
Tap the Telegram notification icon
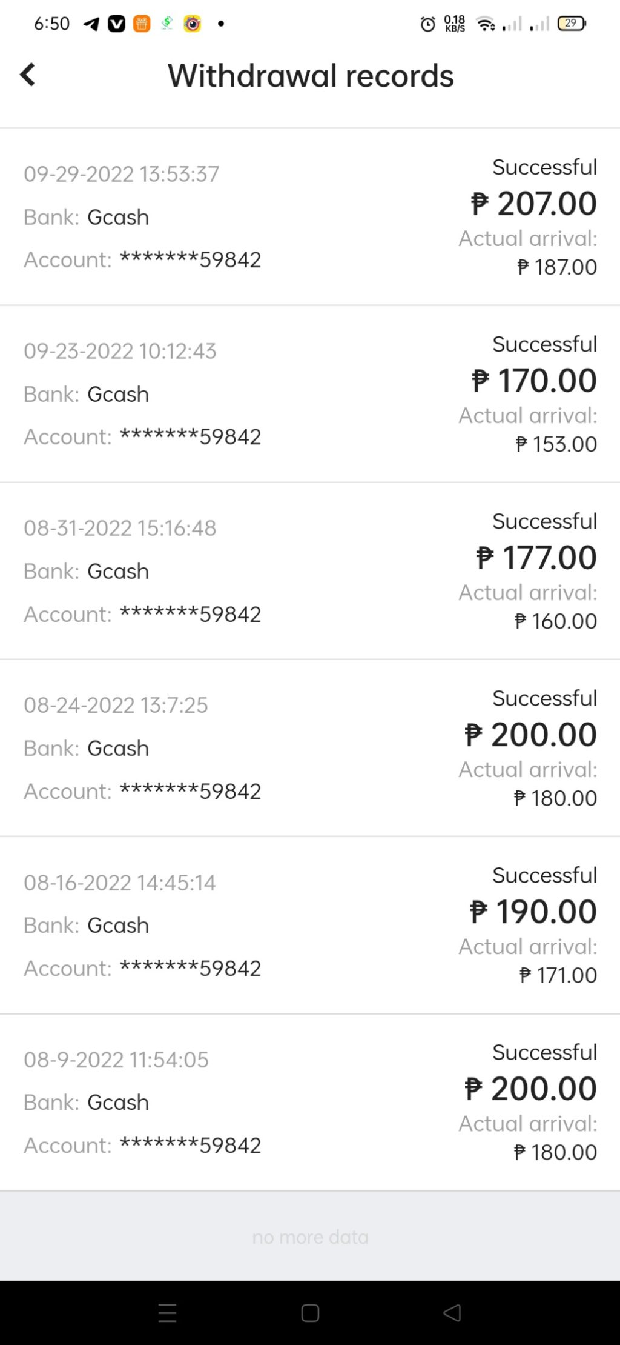click(91, 24)
